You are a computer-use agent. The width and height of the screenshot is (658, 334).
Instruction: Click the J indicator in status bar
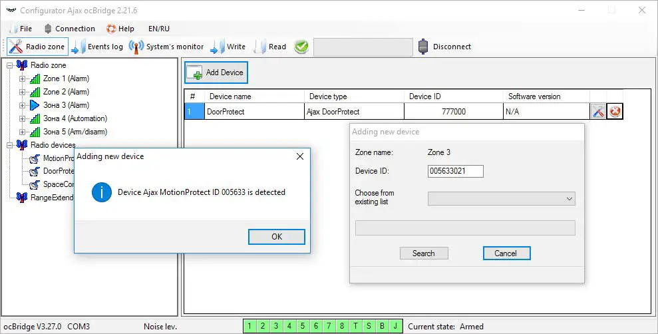[395, 326]
